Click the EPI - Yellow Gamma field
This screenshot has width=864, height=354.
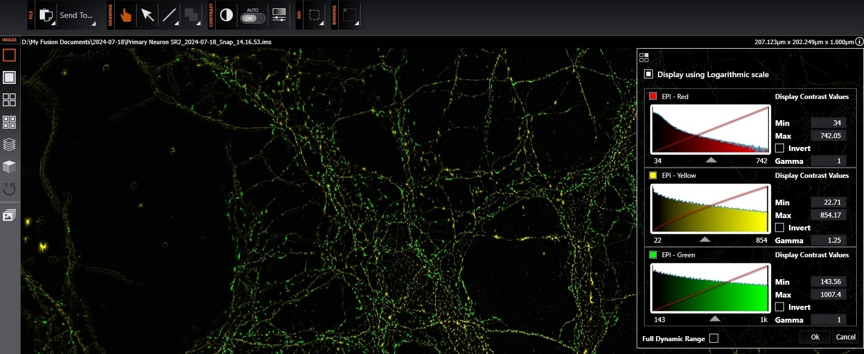[x=829, y=240]
